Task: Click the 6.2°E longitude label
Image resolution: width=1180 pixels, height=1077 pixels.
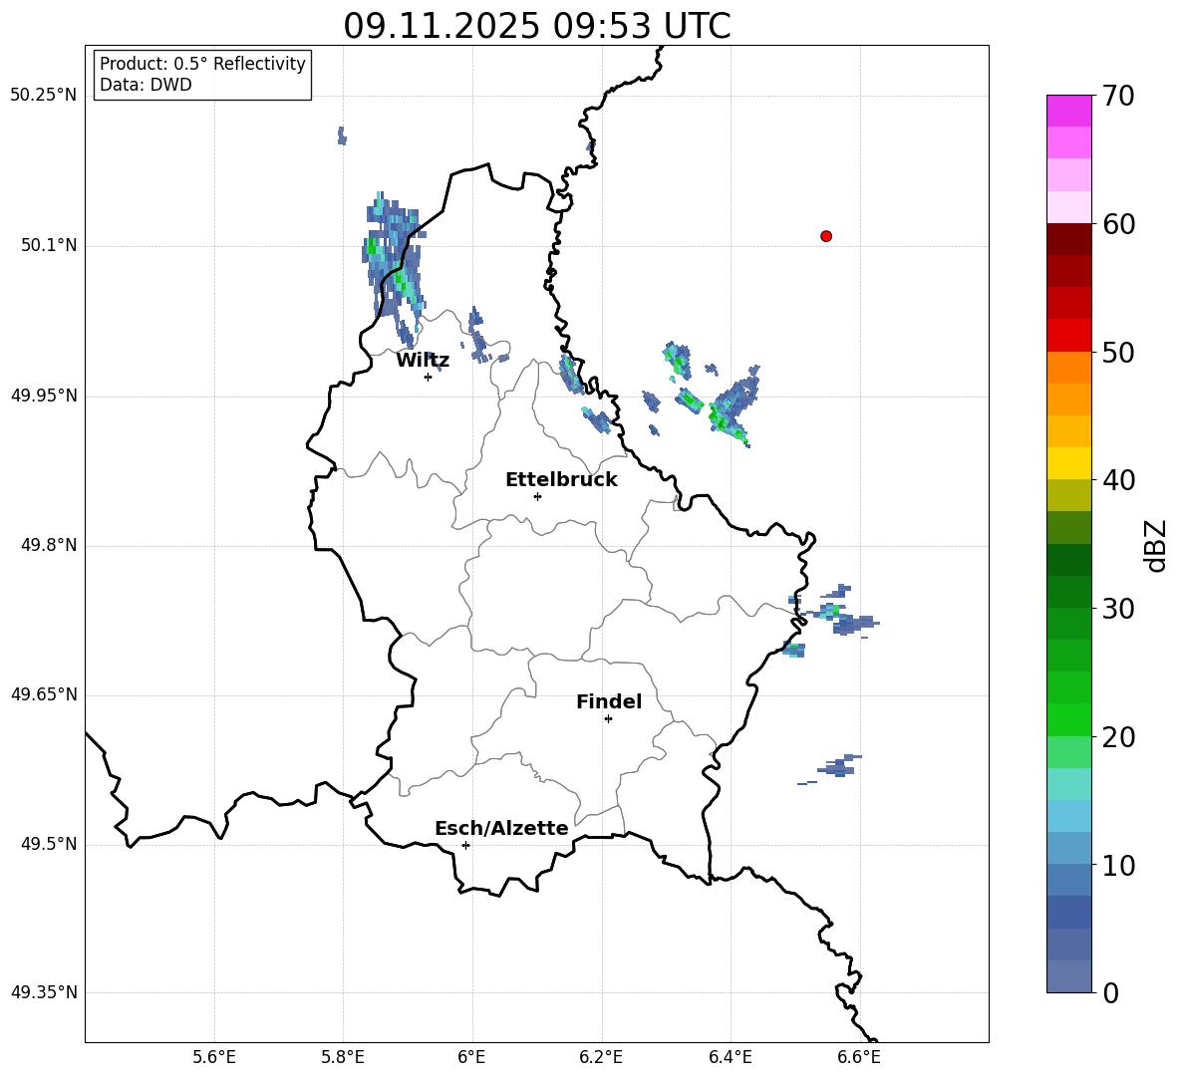Action: click(x=601, y=1058)
